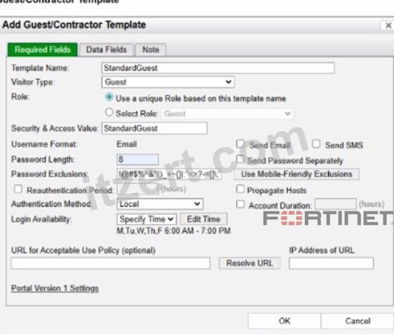Select the Required Fields tab

(42, 50)
